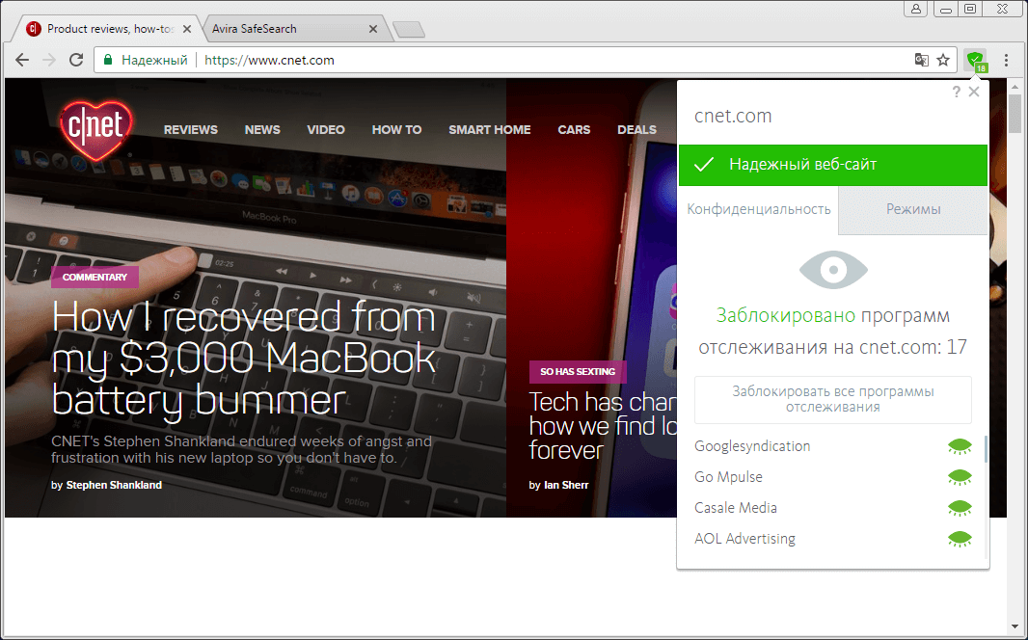Go back to the previous page
Viewport: 1028px width, 640px height.
click(x=22, y=61)
